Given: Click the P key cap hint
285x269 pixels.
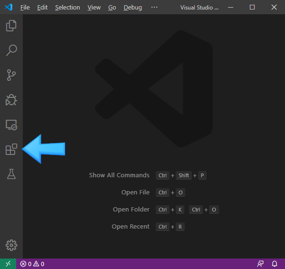Looking at the screenshot, I should pos(202,175).
